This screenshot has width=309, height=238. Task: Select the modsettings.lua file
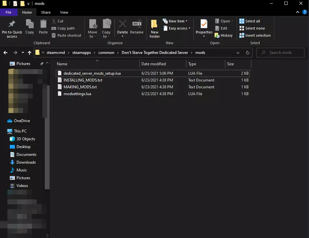[77, 94]
